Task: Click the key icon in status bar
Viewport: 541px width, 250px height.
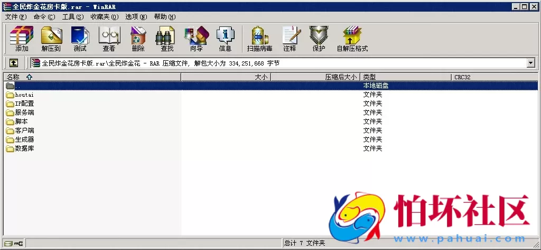Action: (x=18, y=243)
